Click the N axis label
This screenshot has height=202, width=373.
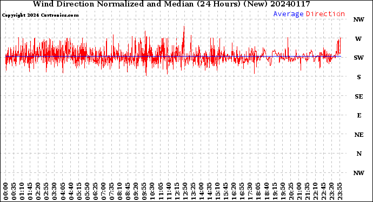(x=359, y=154)
